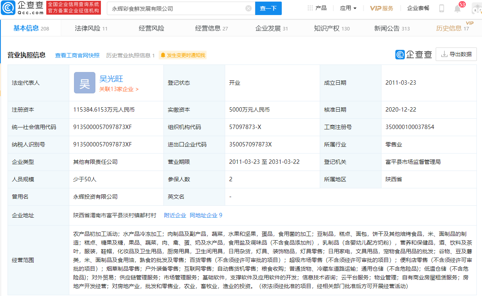Select 富平县市场监督管理局

[x=413, y=162]
